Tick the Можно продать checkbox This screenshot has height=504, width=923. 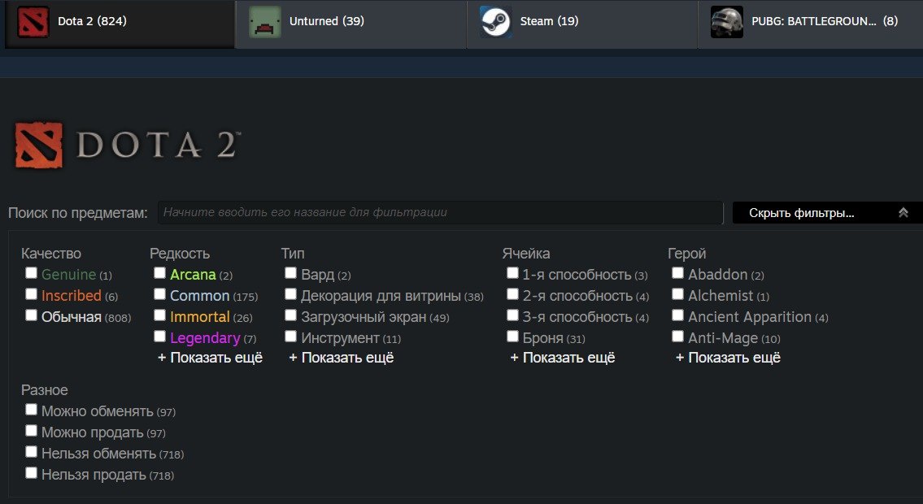point(31,431)
